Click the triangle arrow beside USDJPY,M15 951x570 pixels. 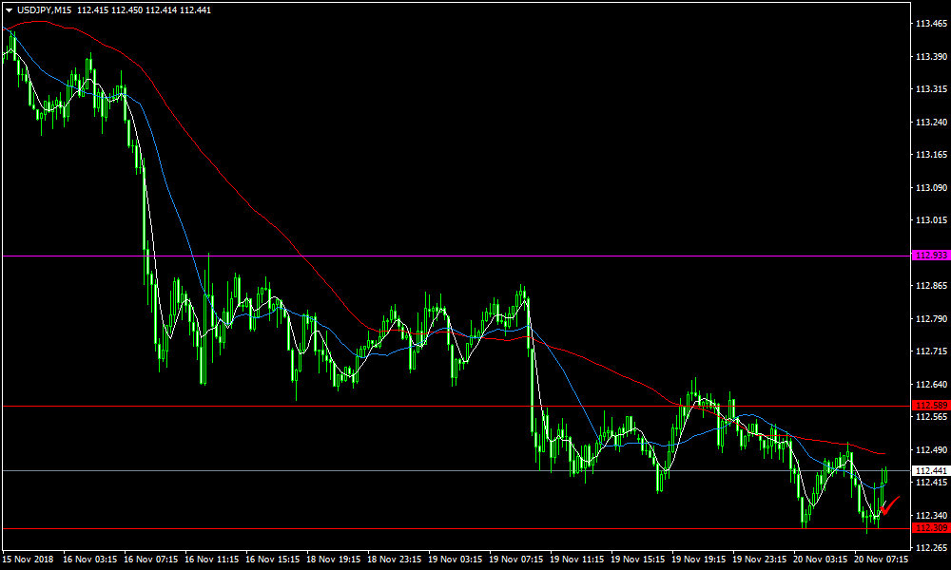tap(9, 10)
